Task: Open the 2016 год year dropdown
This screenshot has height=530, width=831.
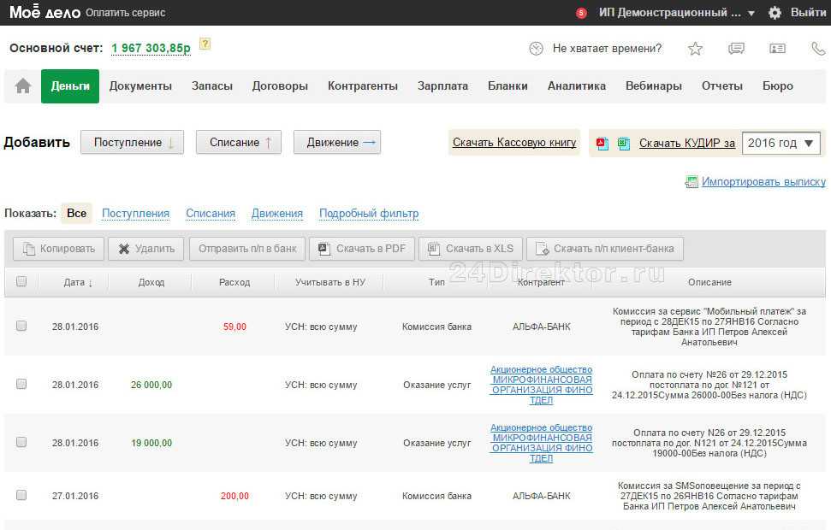Action: point(781,143)
